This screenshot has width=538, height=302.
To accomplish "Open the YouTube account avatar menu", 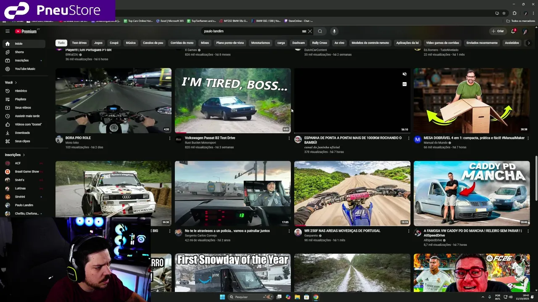I will 525,31.
